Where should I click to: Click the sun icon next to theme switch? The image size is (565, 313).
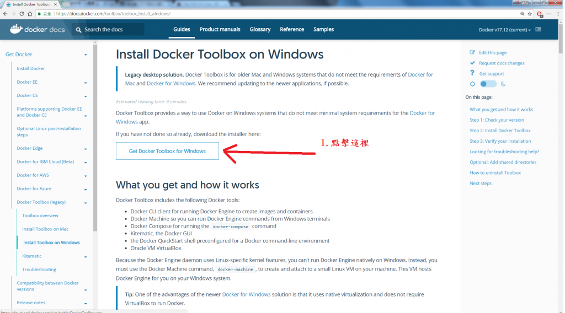[x=472, y=84]
